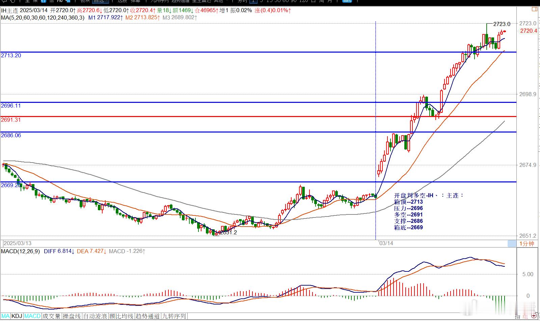Screen dimensions: 540x321
Task: Click the 2674.9 price axis value
Action: click(x=528, y=165)
